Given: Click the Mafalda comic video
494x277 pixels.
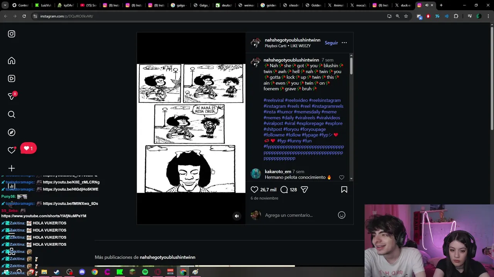Looking at the screenshot, I should (191, 128).
